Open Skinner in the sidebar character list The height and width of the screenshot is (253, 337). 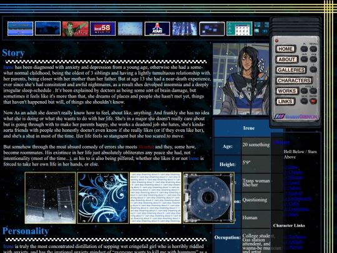coord(293,177)
